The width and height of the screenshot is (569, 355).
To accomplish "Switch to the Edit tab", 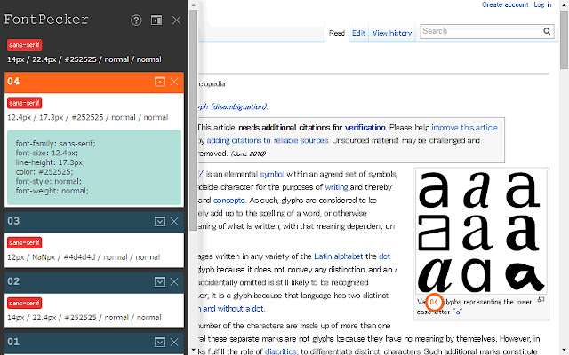I will coord(358,33).
